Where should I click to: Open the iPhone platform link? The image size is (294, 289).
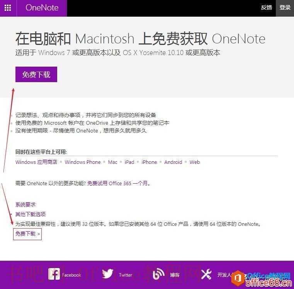(x=149, y=162)
